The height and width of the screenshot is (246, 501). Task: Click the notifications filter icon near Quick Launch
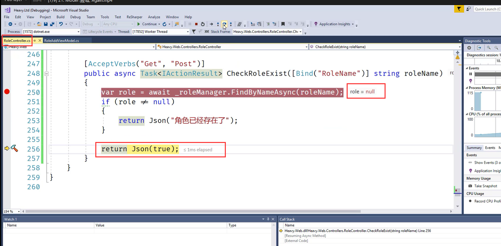tap(459, 9)
